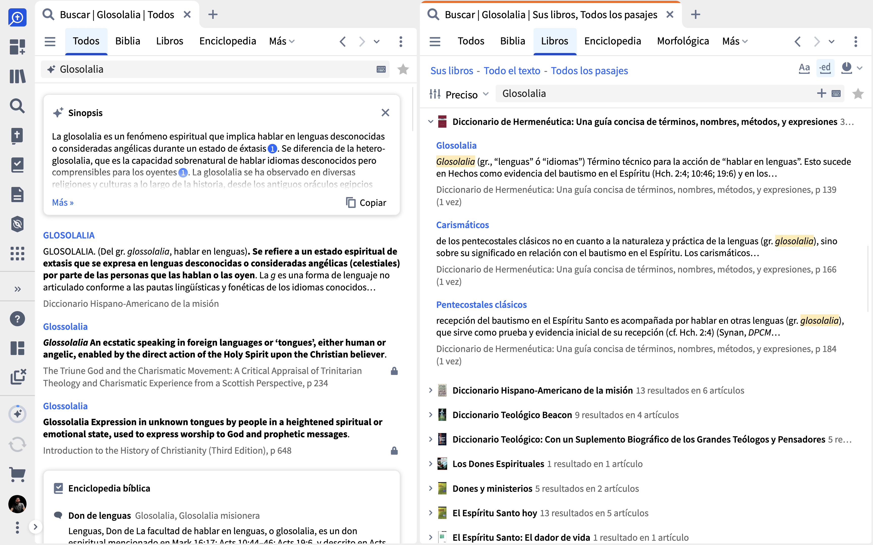
Task: Expand Diccionario Hispano-Americano de la misión
Action: (430, 390)
